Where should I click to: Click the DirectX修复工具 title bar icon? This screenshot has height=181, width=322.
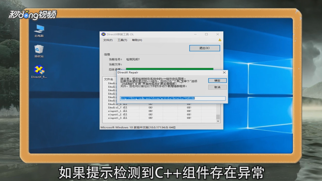(x=104, y=34)
